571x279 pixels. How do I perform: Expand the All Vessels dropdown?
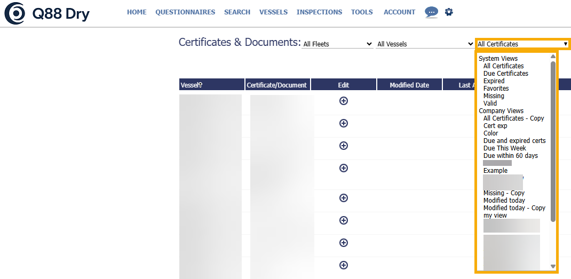425,44
